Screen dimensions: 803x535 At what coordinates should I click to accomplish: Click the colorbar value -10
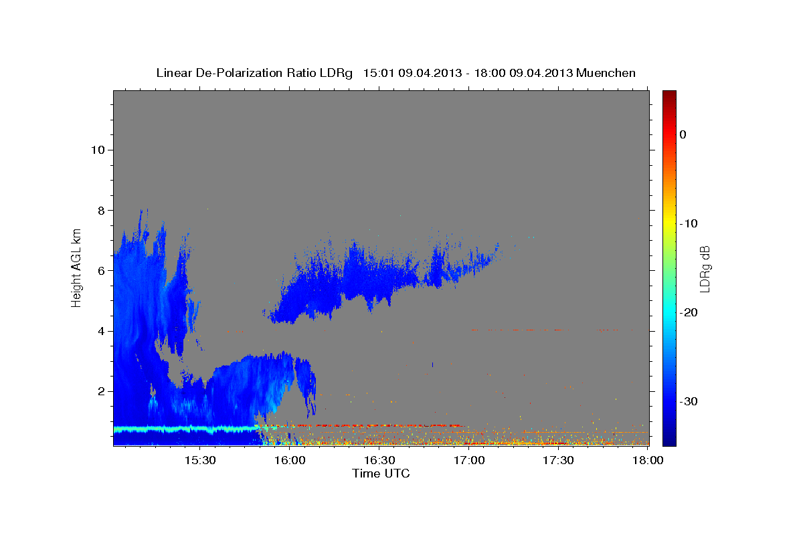click(x=689, y=223)
